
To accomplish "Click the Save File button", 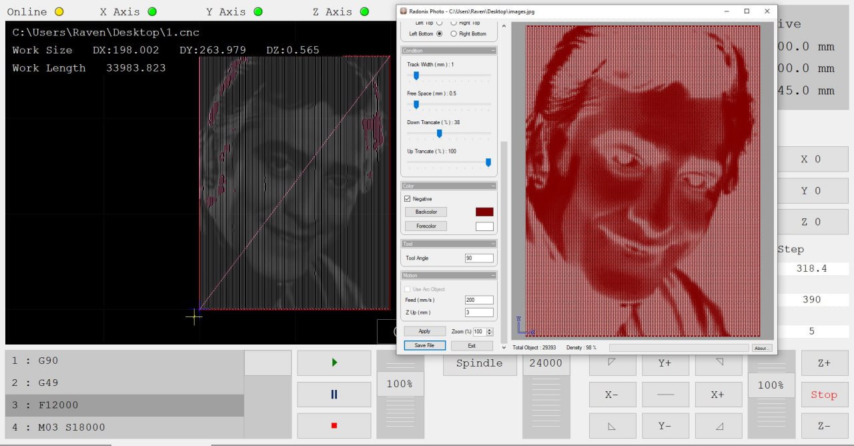I will pos(424,346).
